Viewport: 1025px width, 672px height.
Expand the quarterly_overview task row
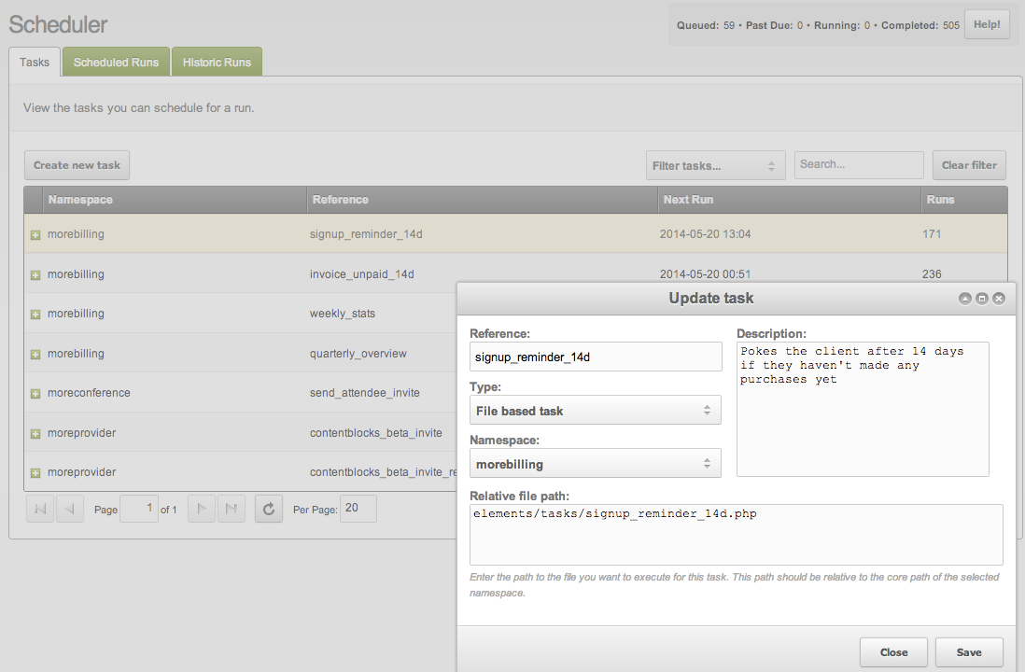pos(35,355)
